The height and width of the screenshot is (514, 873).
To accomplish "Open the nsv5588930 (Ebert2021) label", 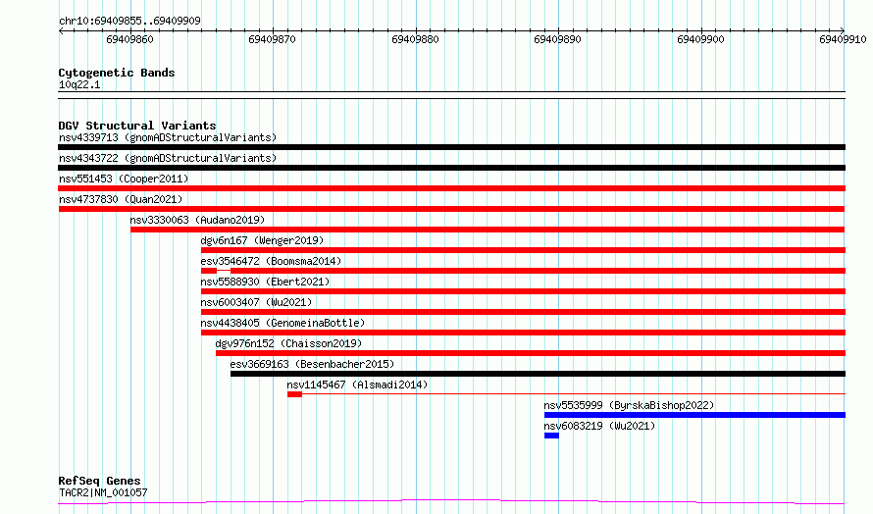I will pyautogui.click(x=265, y=282).
